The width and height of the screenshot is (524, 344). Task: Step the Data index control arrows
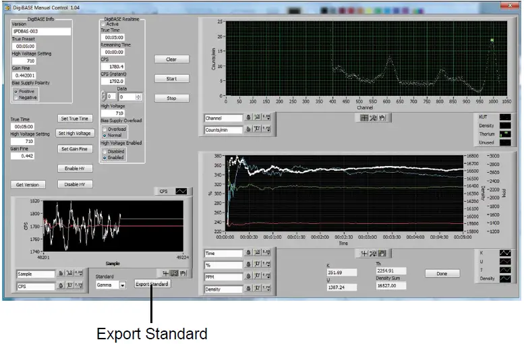pos(103,96)
